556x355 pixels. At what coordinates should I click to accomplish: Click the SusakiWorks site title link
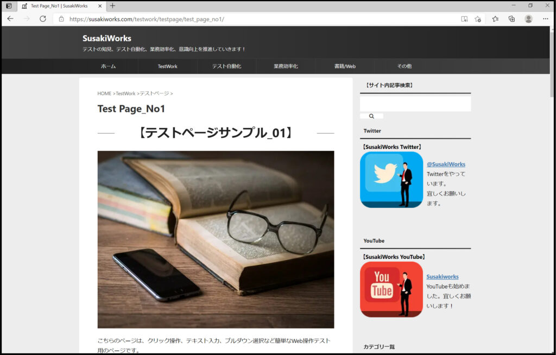[107, 39]
